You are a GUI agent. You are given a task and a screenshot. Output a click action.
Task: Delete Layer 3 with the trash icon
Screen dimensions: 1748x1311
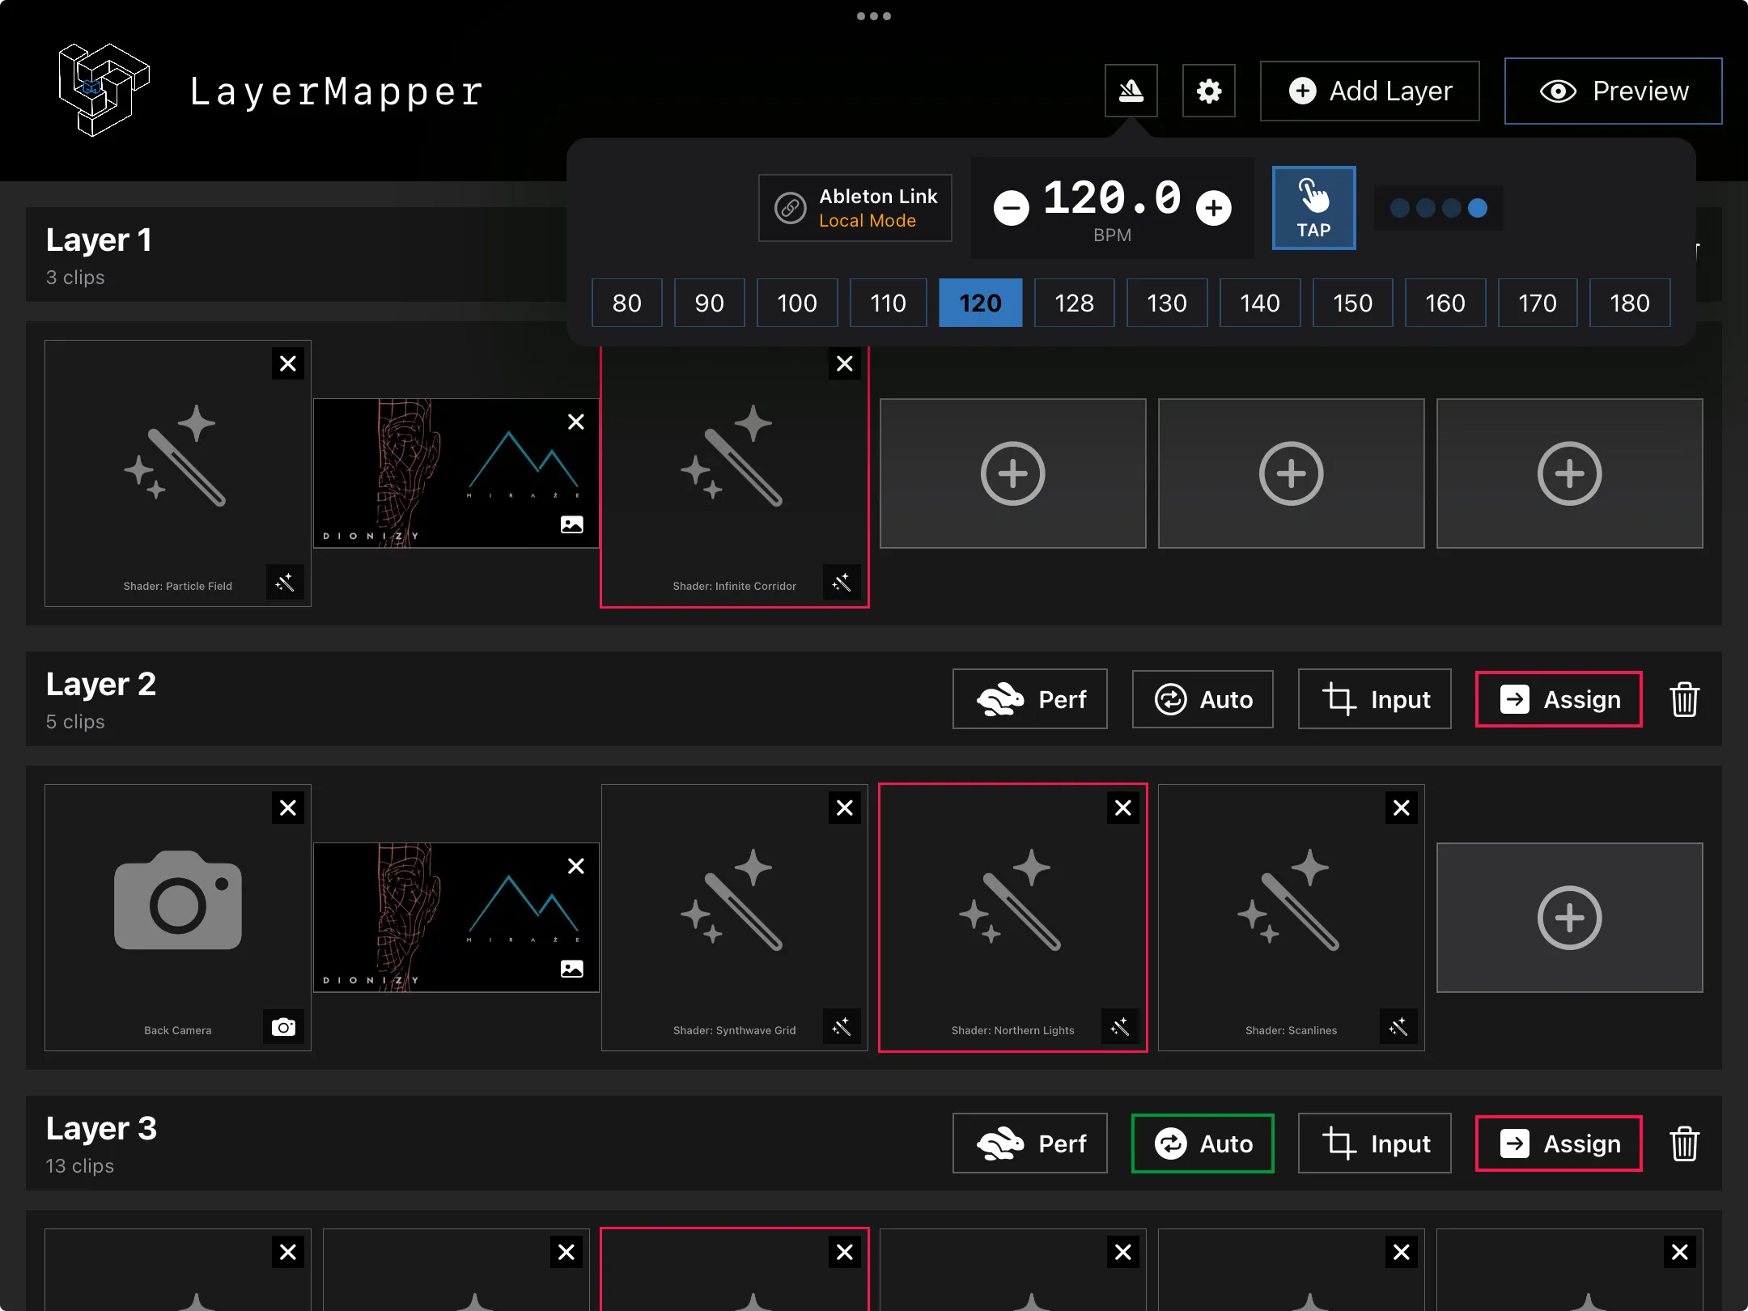point(1684,1143)
